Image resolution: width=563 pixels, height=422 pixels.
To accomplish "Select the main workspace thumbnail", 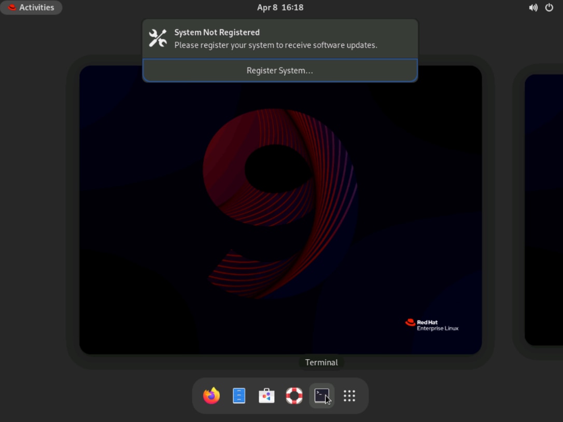I will pyautogui.click(x=280, y=210).
